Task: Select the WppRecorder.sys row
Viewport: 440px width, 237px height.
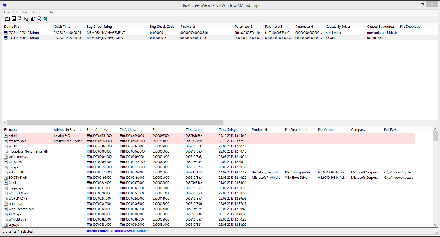Action: [209, 209]
